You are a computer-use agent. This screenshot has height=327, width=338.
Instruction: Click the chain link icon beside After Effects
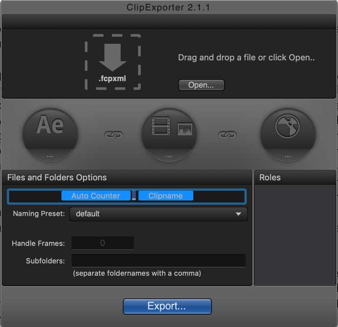pos(114,135)
